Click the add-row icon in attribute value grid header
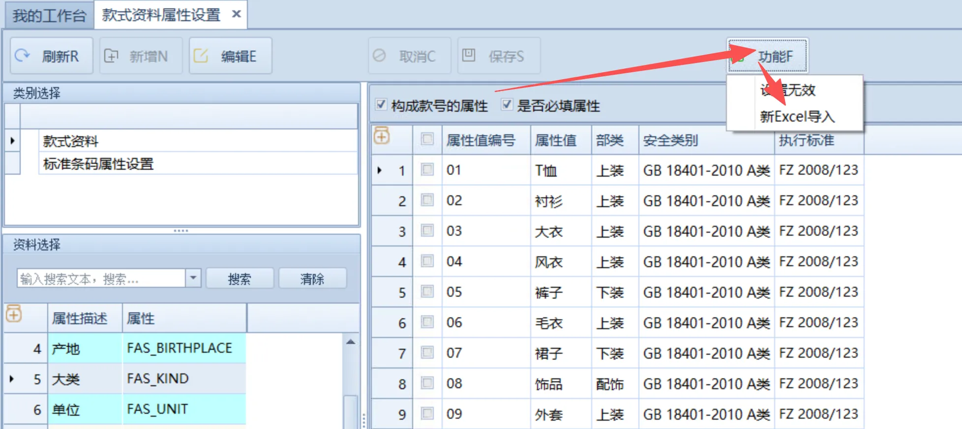The height and width of the screenshot is (429, 962). click(382, 136)
